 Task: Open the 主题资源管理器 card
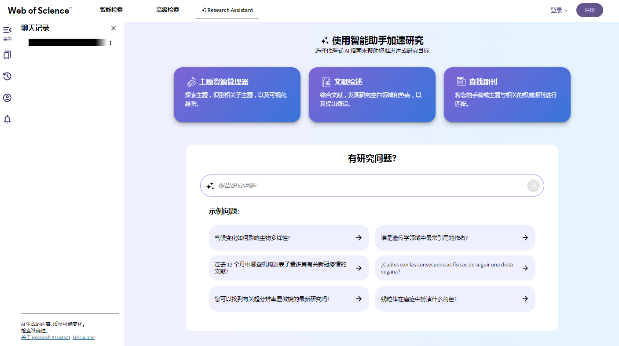pyautogui.click(x=237, y=95)
